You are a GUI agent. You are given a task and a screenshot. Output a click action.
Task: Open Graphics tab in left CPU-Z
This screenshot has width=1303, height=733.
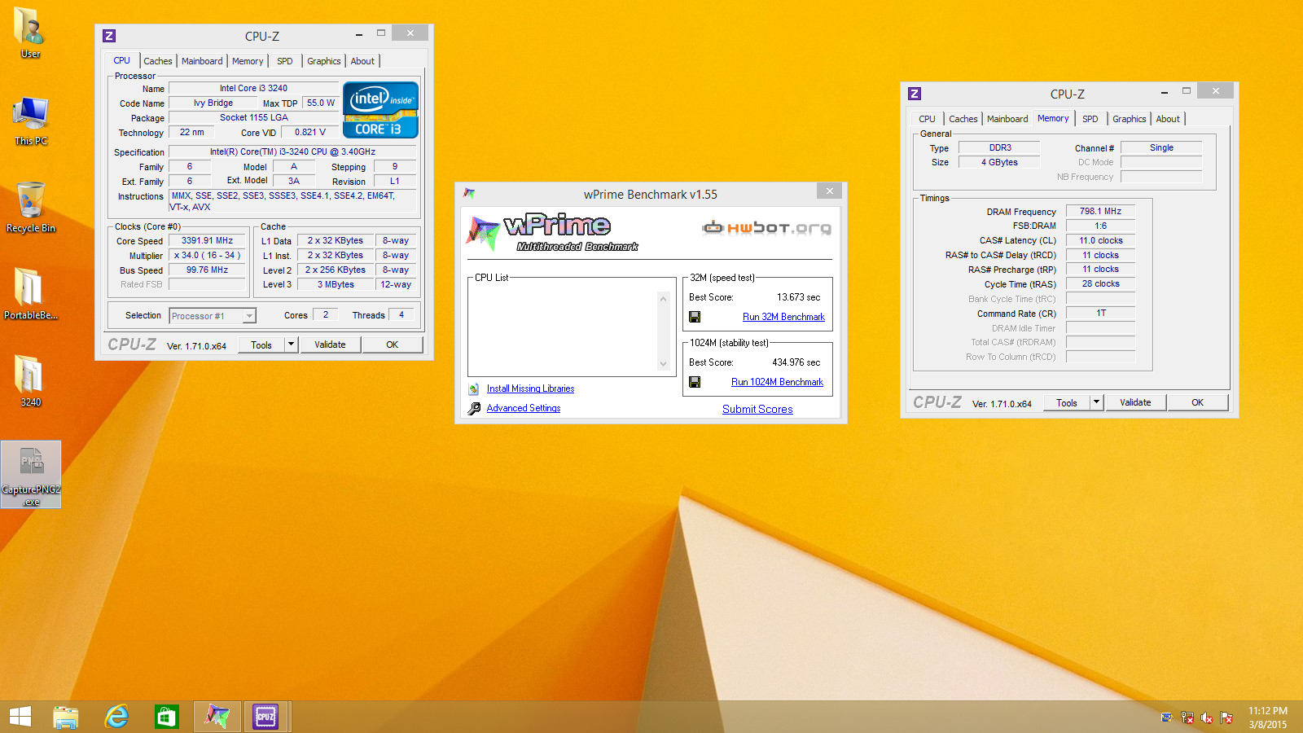click(324, 61)
